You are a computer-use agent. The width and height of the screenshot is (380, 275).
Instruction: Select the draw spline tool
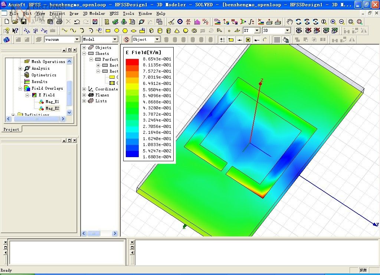tap(73, 31)
